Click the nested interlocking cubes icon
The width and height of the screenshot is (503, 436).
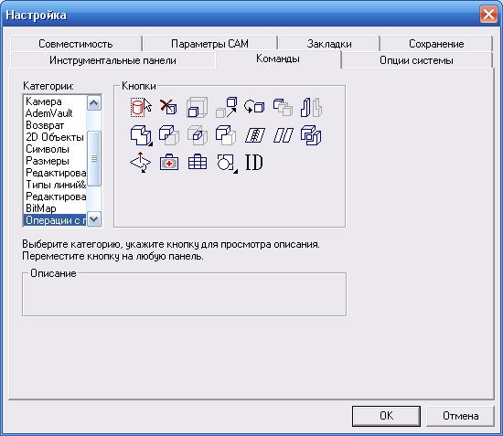[x=311, y=135]
